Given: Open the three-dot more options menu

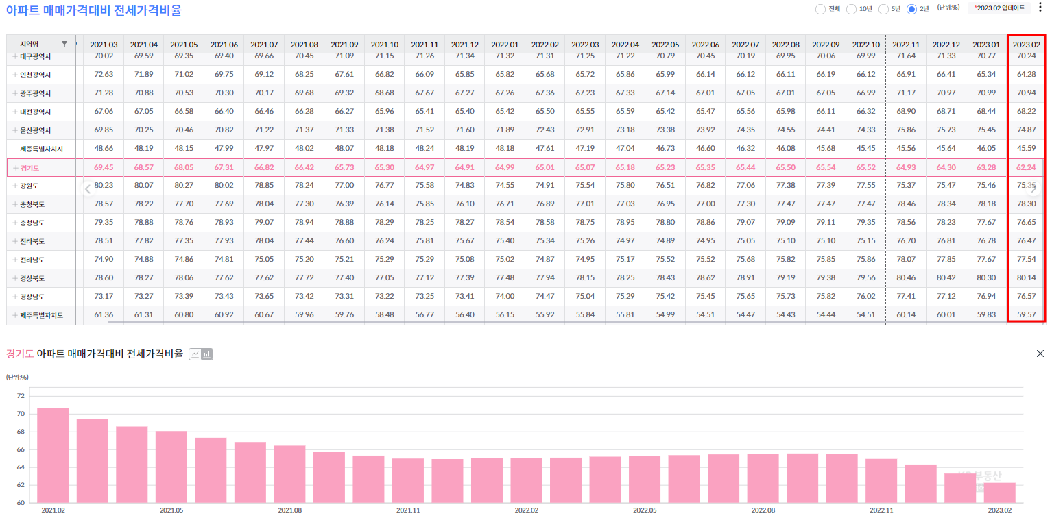Looking at the screenshot, I should [1040, 8].
